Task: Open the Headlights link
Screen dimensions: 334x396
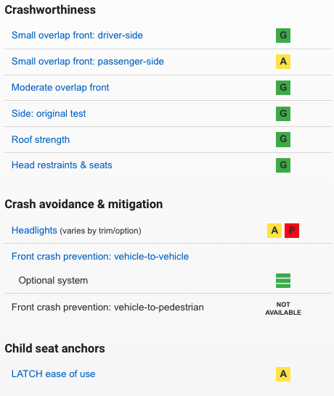Action: pos(34,231)
